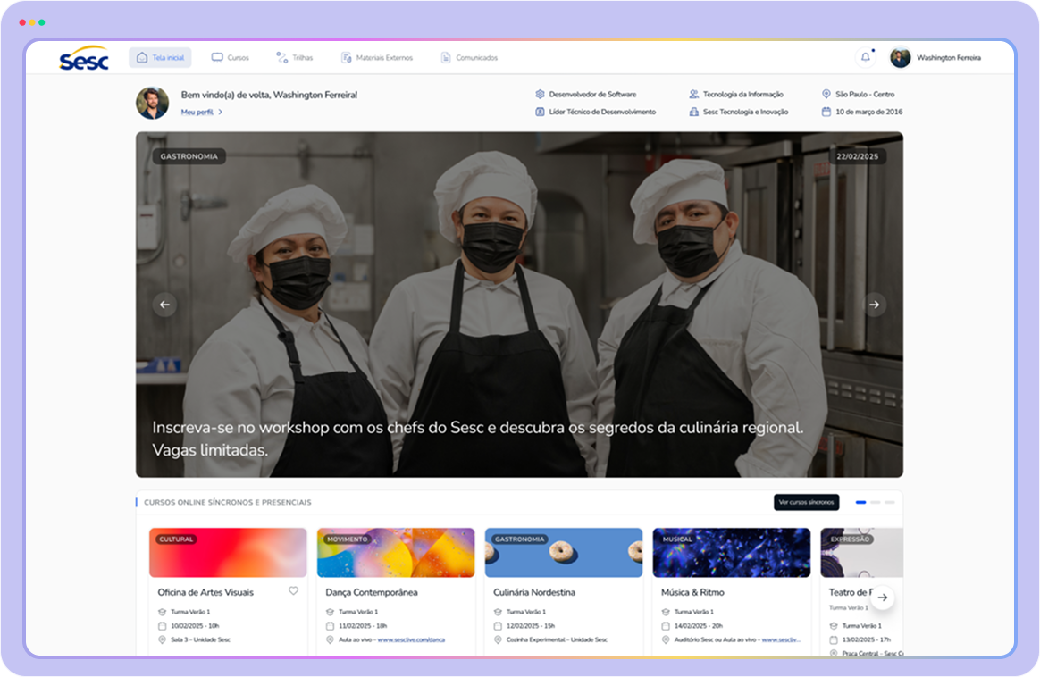Open the Culinária Nordestina course title
The image size is (1040, 677).
[x=534, y=592]
